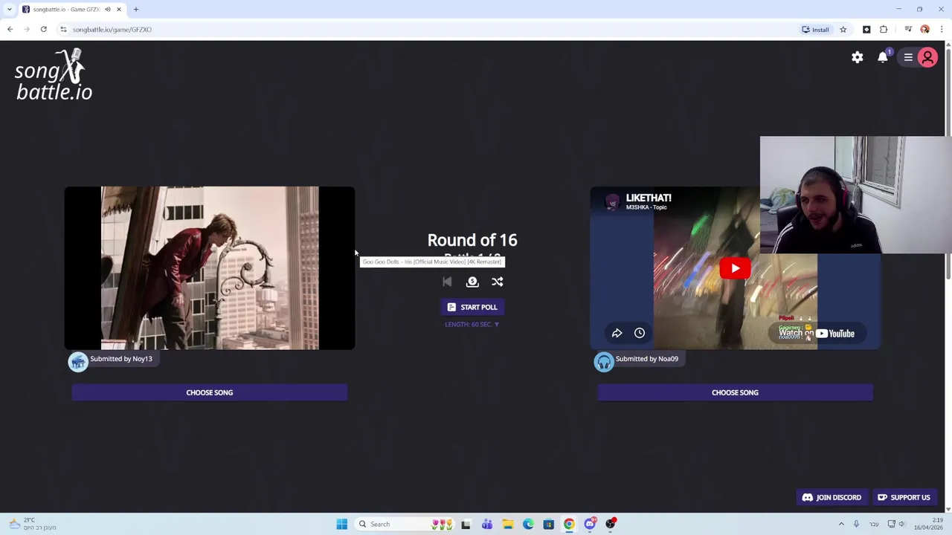Click Noy13's avatar
The width and height of the screenshot is (952, 535).
78,362
